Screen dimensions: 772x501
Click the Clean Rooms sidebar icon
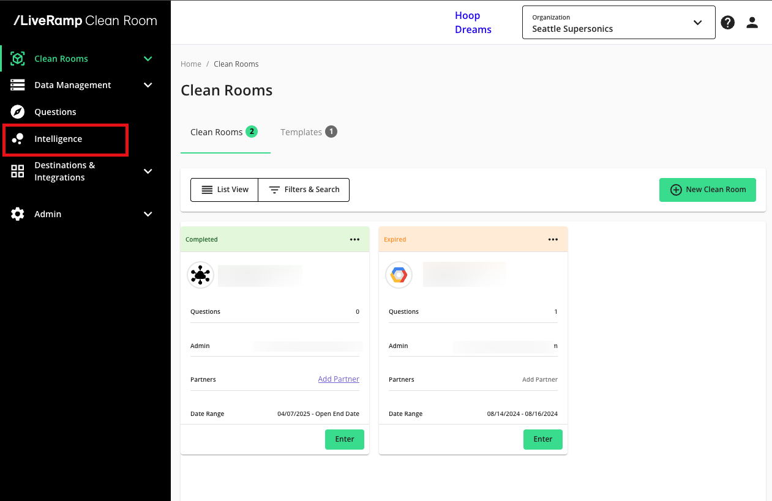(x=18, y=59)
